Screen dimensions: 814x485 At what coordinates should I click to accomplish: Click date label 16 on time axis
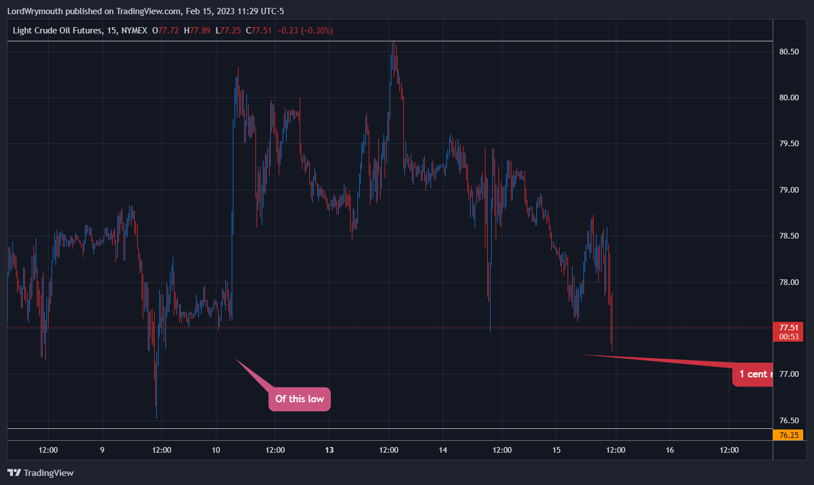tap(670, 450)
